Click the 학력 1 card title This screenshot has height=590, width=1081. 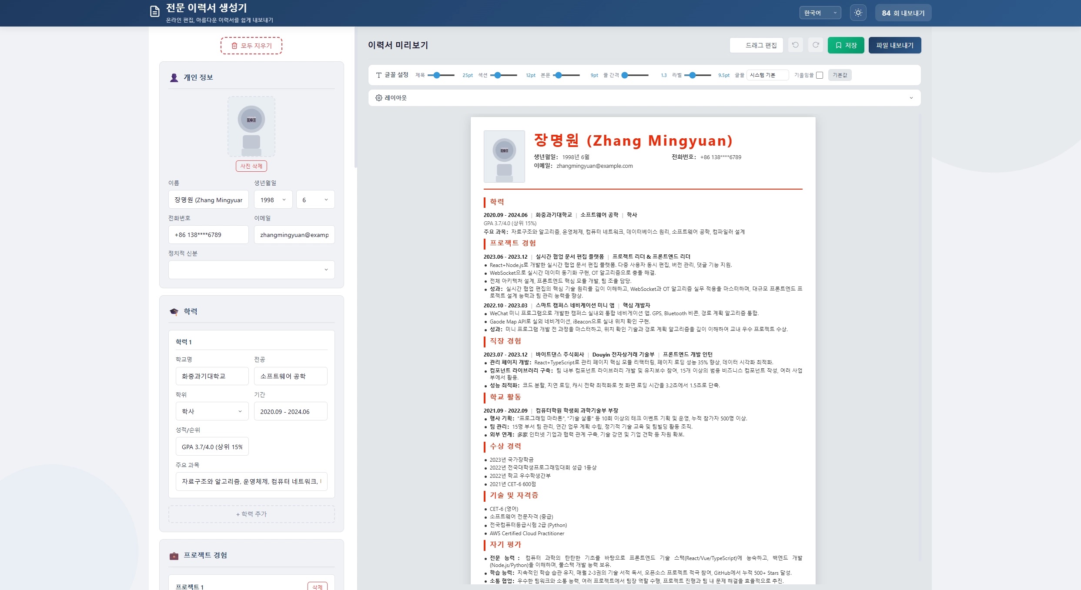click(x=184, y=342)
